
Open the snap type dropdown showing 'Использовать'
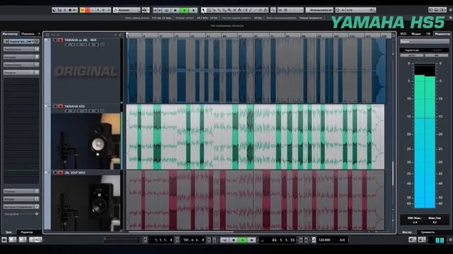319,10
